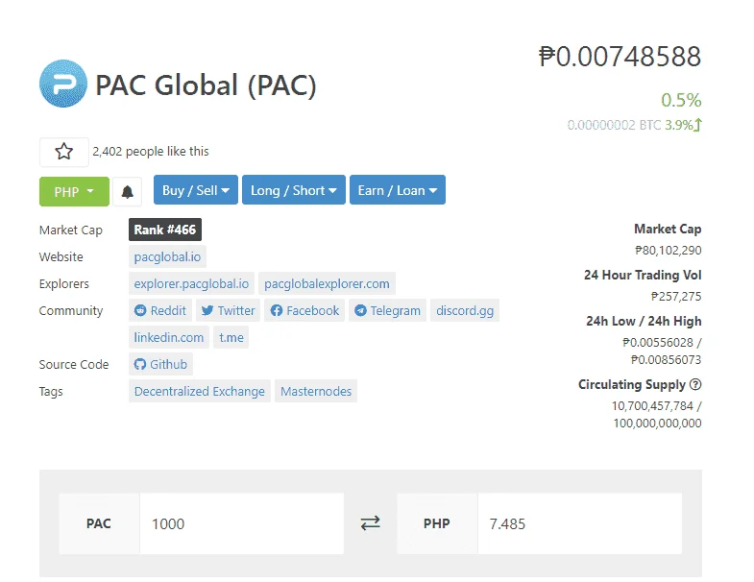
Task: Open the discord.gg link
Action: (x=465, y=311)
